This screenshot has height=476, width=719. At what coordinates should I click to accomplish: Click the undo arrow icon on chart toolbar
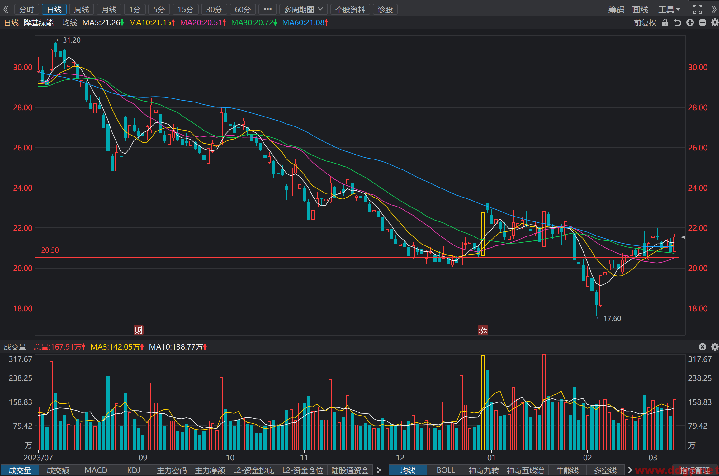point(678,23)
